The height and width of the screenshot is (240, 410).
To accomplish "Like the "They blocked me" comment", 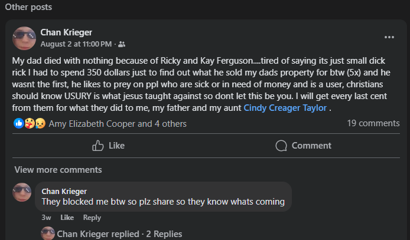I will coord(67,218).
